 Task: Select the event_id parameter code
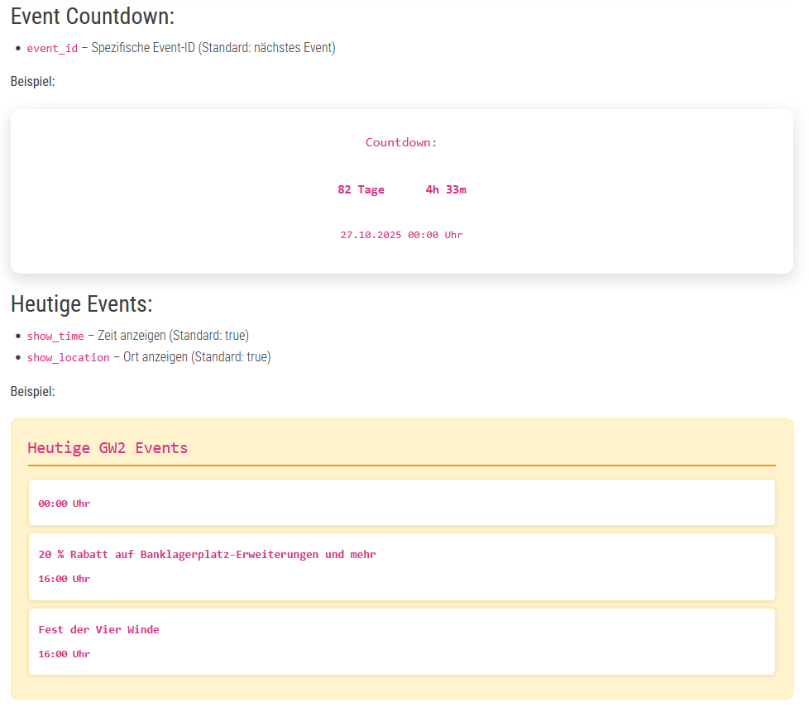click(x=52, y=49)
